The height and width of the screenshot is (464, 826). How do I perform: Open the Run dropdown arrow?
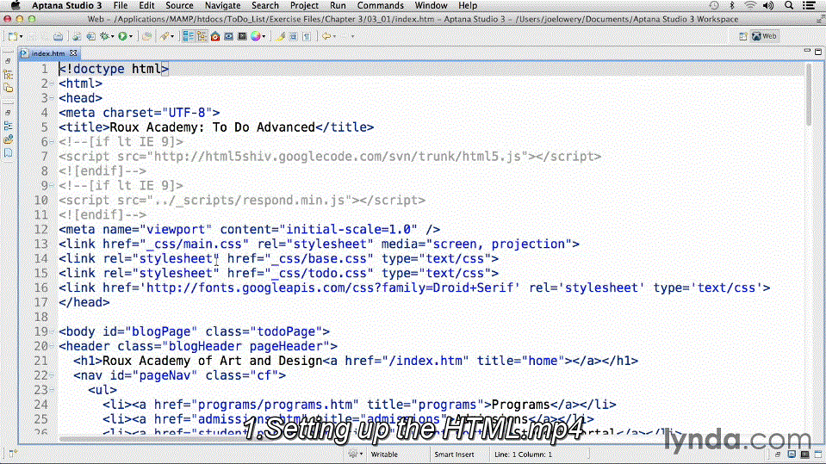click(131, 37)
